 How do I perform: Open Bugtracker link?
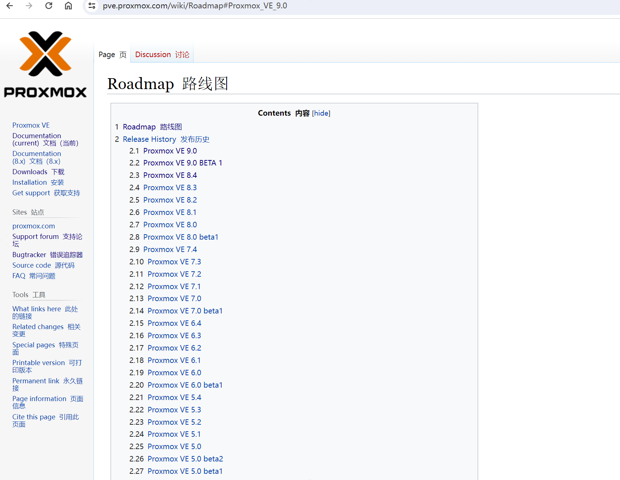tap(48, 255)
